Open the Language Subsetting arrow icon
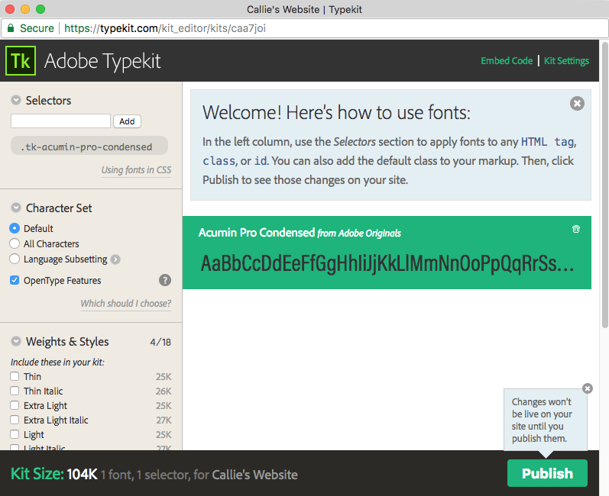 tap(115, 259)
